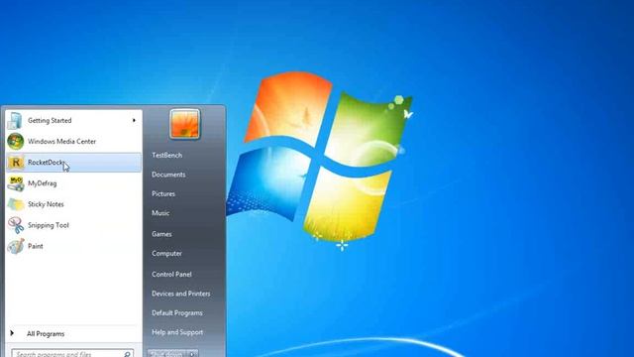Click the user account picture thumbnail

(185, 124)
